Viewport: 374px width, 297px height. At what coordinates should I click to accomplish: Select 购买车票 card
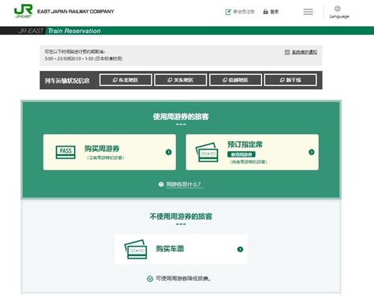tap(181, 249)
